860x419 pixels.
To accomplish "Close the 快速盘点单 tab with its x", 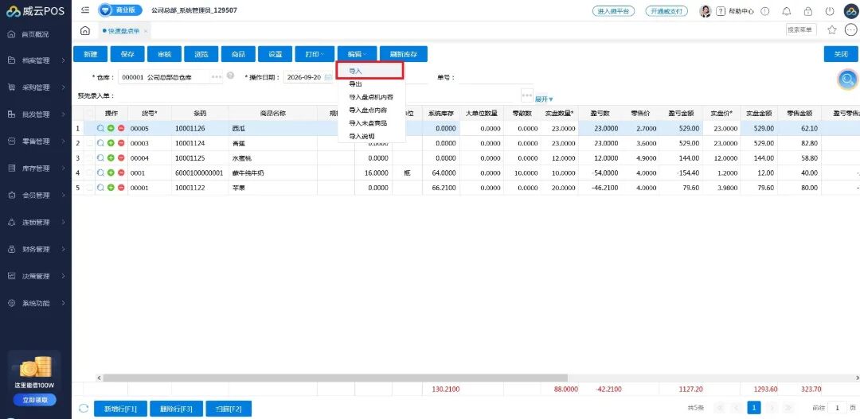I will coord(146,31).
